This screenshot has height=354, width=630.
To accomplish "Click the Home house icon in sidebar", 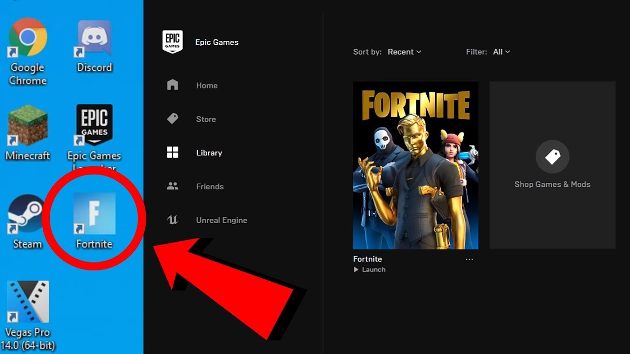I will tap(173, 85).
